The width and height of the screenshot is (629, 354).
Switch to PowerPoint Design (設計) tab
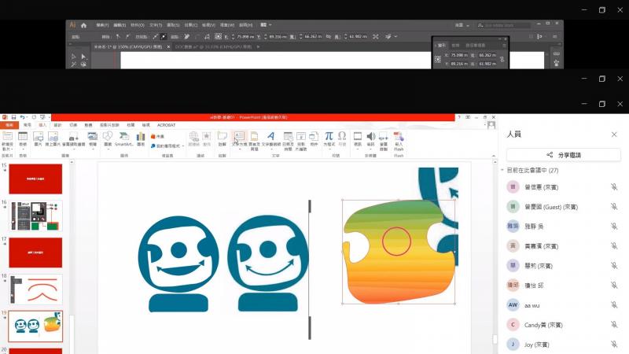click(57, 125)
